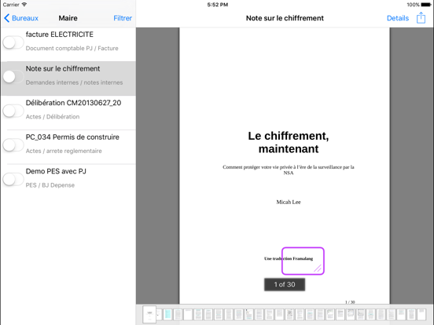Tap the author name Micah Lee
Image resolution: width=434 pixels, height=325 pixels.
(x=289, y=202)
